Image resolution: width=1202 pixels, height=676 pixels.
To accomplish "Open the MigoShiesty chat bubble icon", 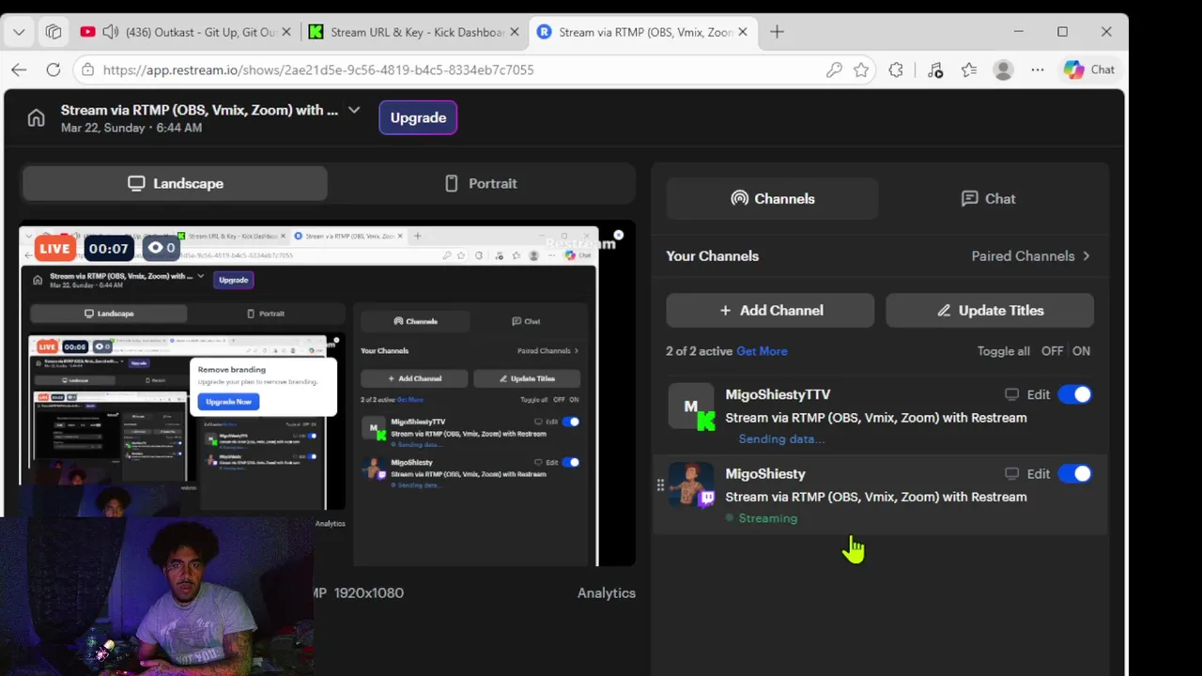I will click(x=1011, y=474).
